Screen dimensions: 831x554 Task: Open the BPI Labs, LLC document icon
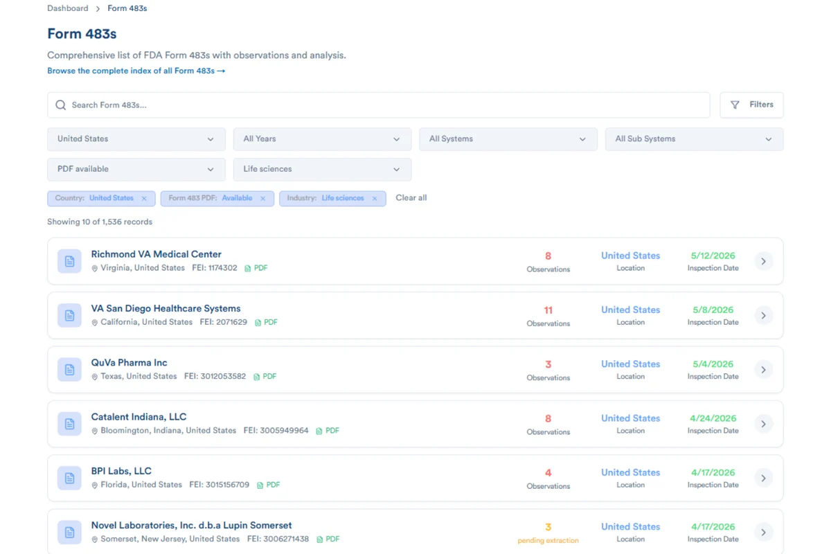(x=69, y=478)
